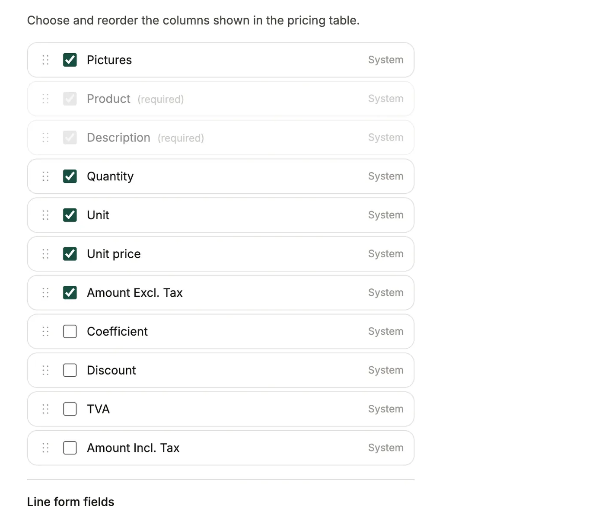Click the Amount Excl. Tax label
Viewport: 605px width, 506px height.
[135, 293]
